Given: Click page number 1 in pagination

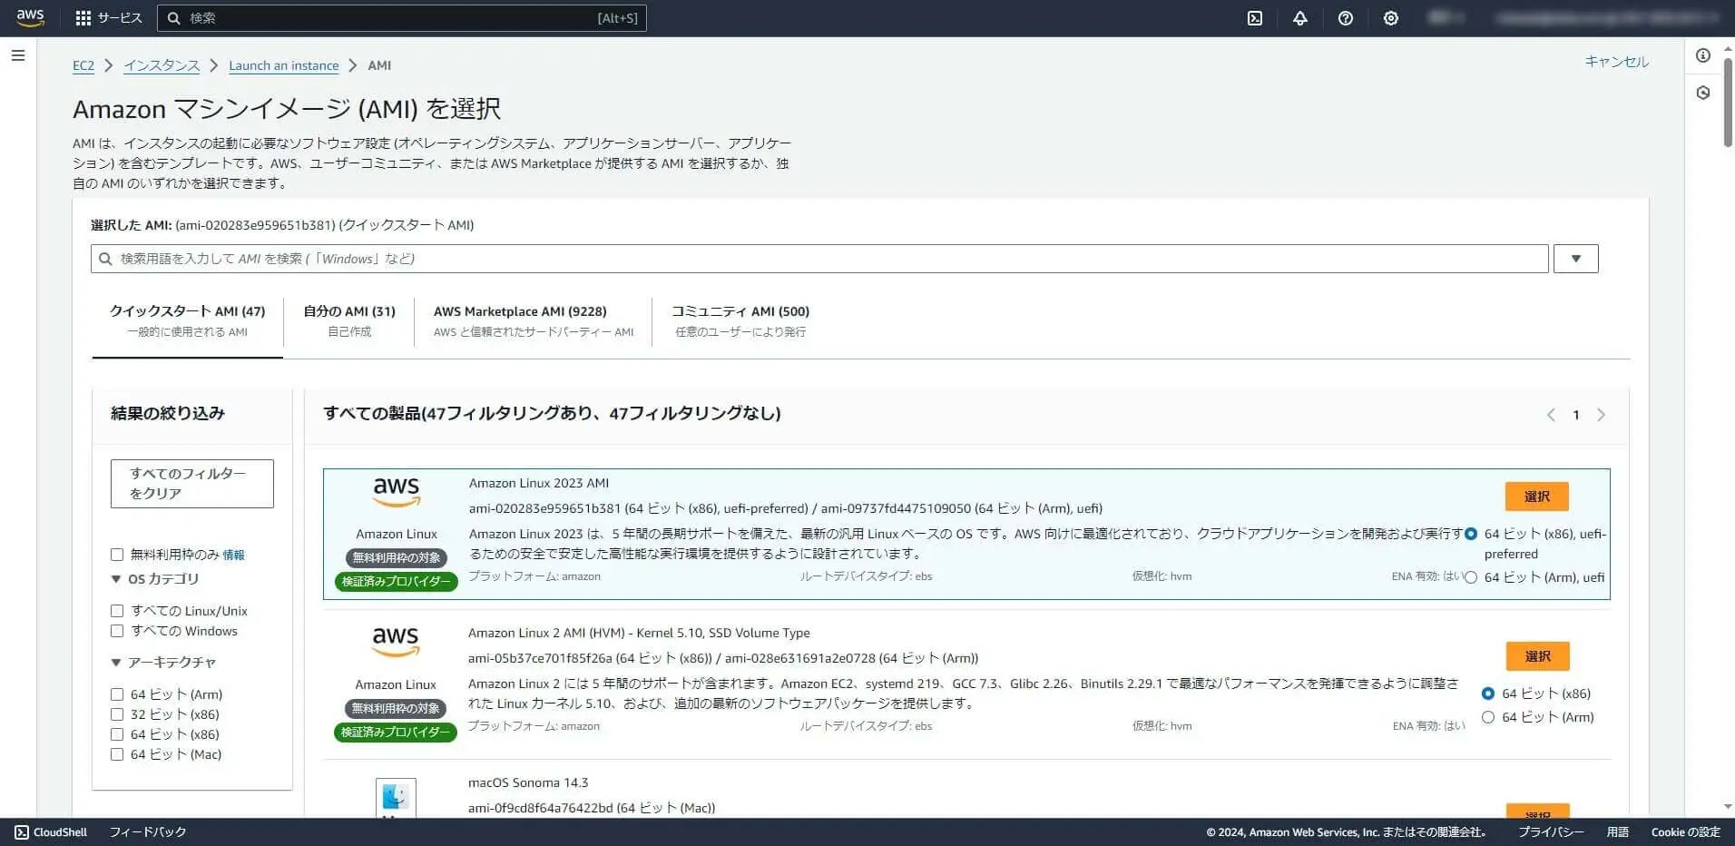Looking at the screenshot, I should (x=1576, y=415).
